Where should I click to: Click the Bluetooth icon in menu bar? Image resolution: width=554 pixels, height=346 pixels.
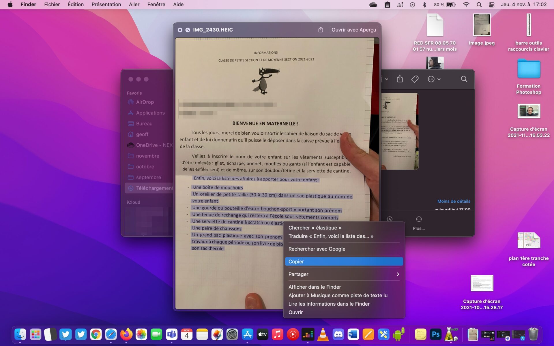pyautogui.click(x=424, y=4)
